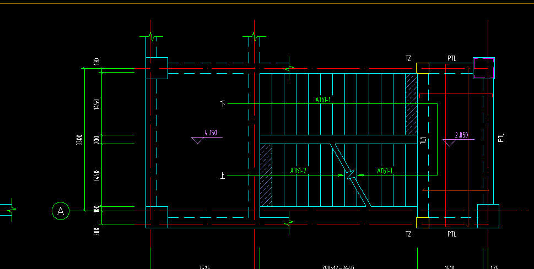The height and width of the screenshot is (269, 534).
Task: Click the elevation text 2.050
Action: click(x=461, y=135)
